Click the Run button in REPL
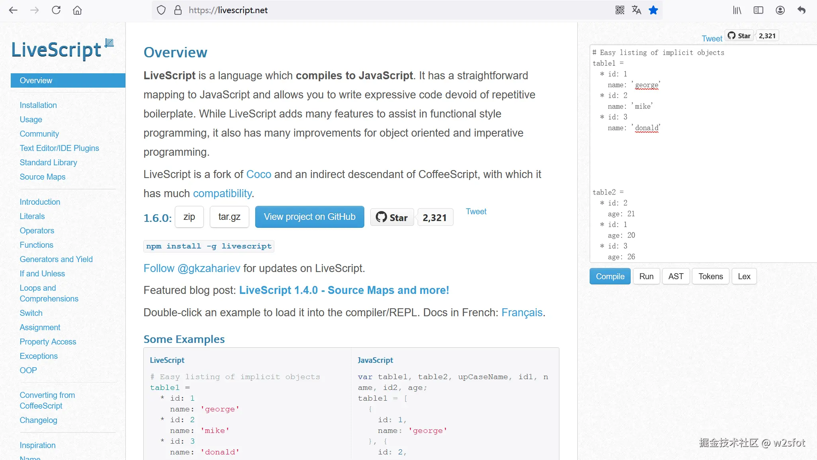The height and width of the screenshot is (460, 817). (646, 276)
